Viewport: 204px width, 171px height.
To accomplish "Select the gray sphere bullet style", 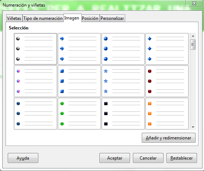I will 35,49.
